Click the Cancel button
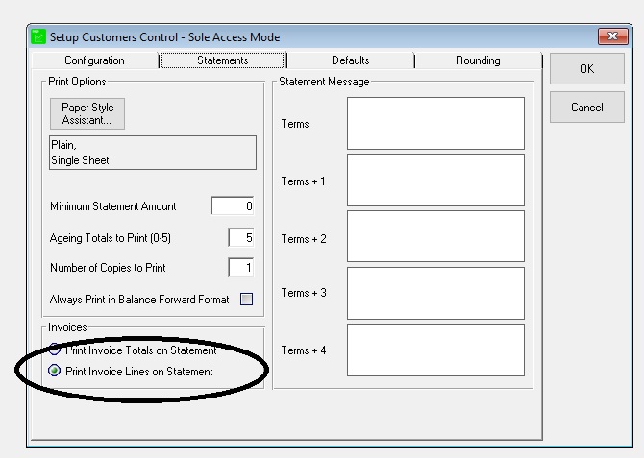This screenshot has height=458, width=644. pos(586,108)
